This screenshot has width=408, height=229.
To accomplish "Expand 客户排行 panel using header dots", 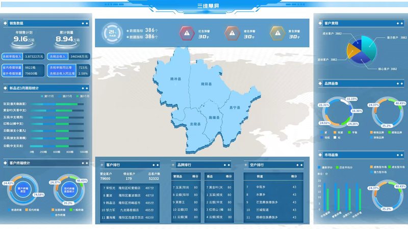I will pyautogui.click(x=156, y=165).
